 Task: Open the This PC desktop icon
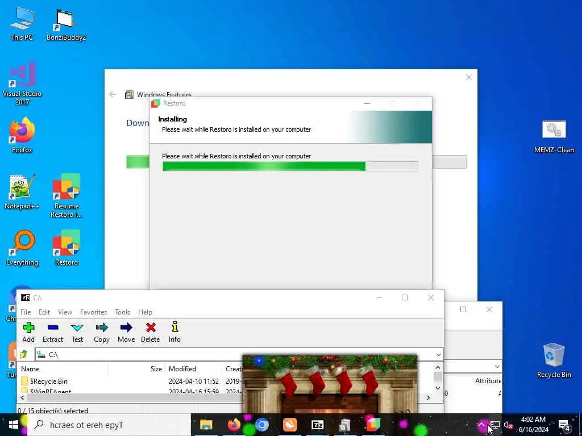[22, 23]
